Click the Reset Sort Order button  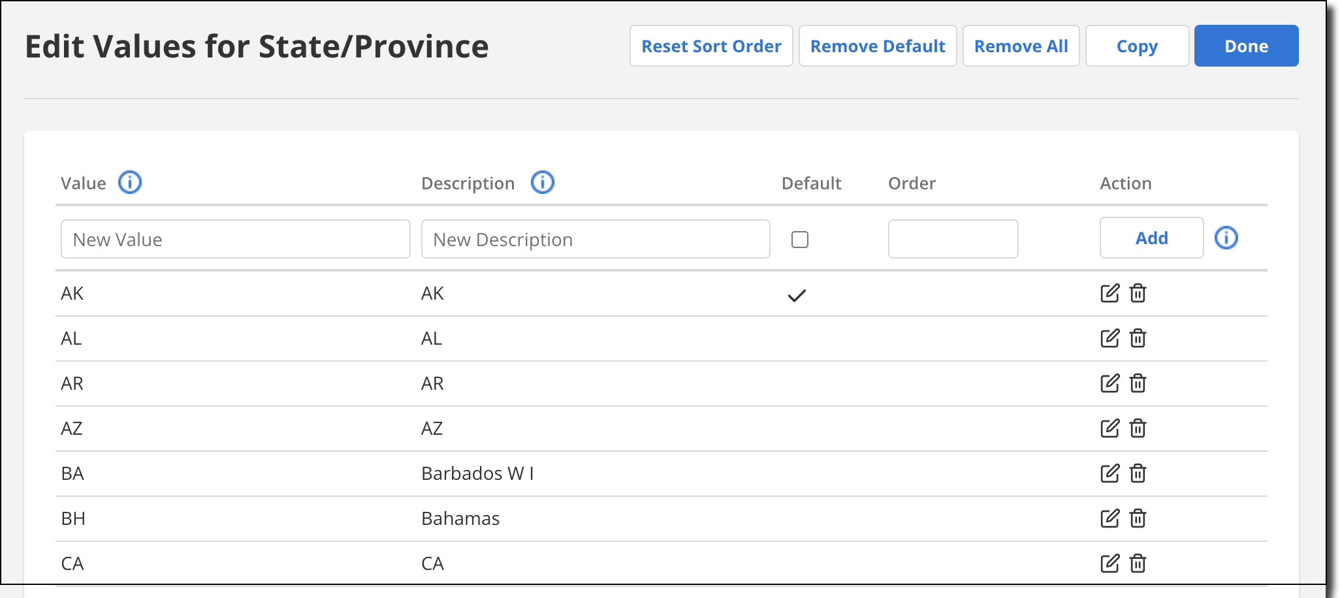click(x=711, y=46)
